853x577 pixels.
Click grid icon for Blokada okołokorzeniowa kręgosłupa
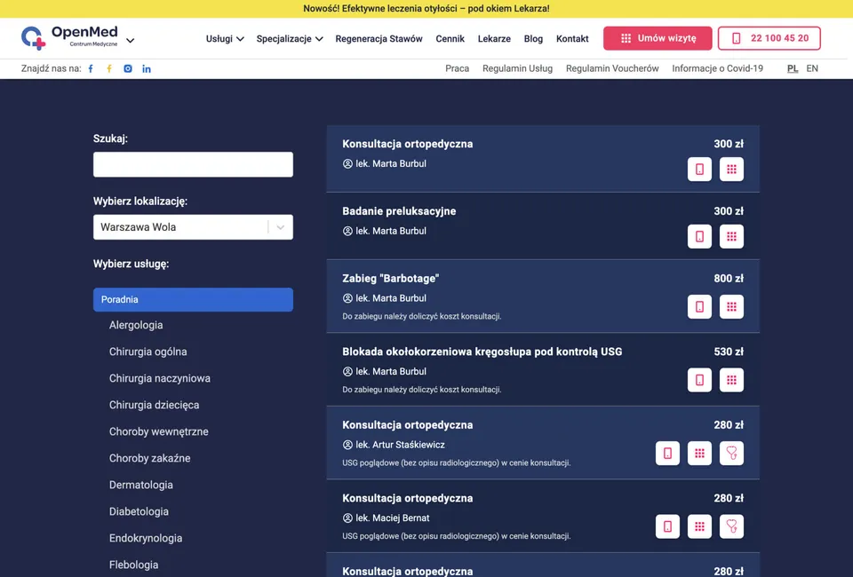pyautogui.click(x=731, y=380)
